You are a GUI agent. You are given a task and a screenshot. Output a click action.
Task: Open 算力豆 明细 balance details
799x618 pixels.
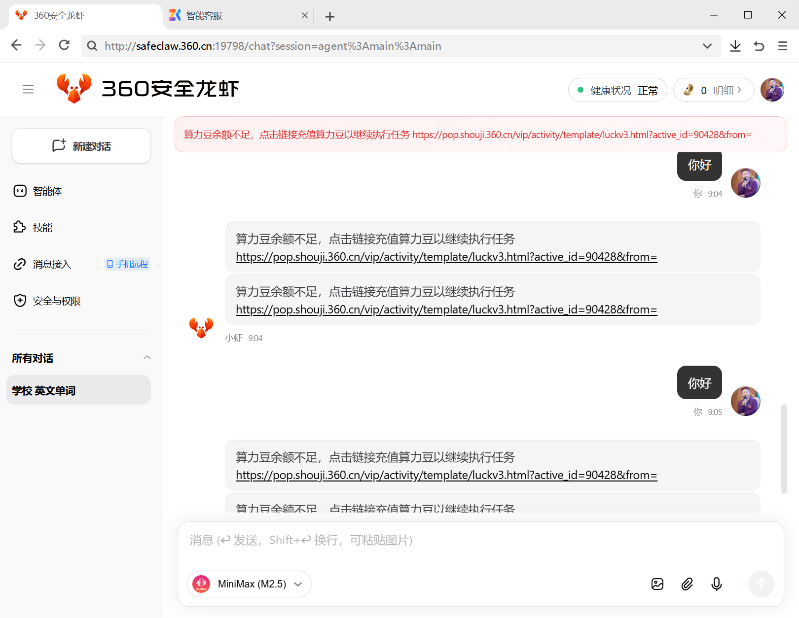pyautogui.click(x=727, y=90)
